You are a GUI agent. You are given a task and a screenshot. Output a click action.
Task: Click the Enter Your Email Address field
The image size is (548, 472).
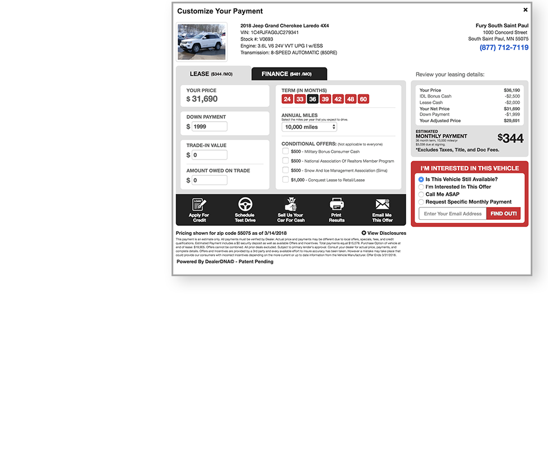pyautogui.click(x=452, y=214)
